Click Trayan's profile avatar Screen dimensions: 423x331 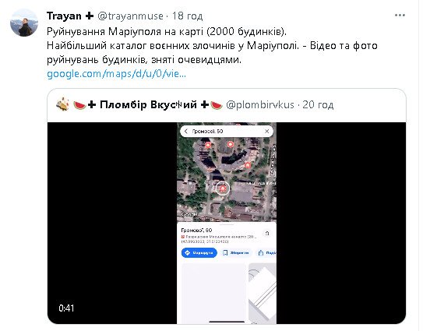24,23
